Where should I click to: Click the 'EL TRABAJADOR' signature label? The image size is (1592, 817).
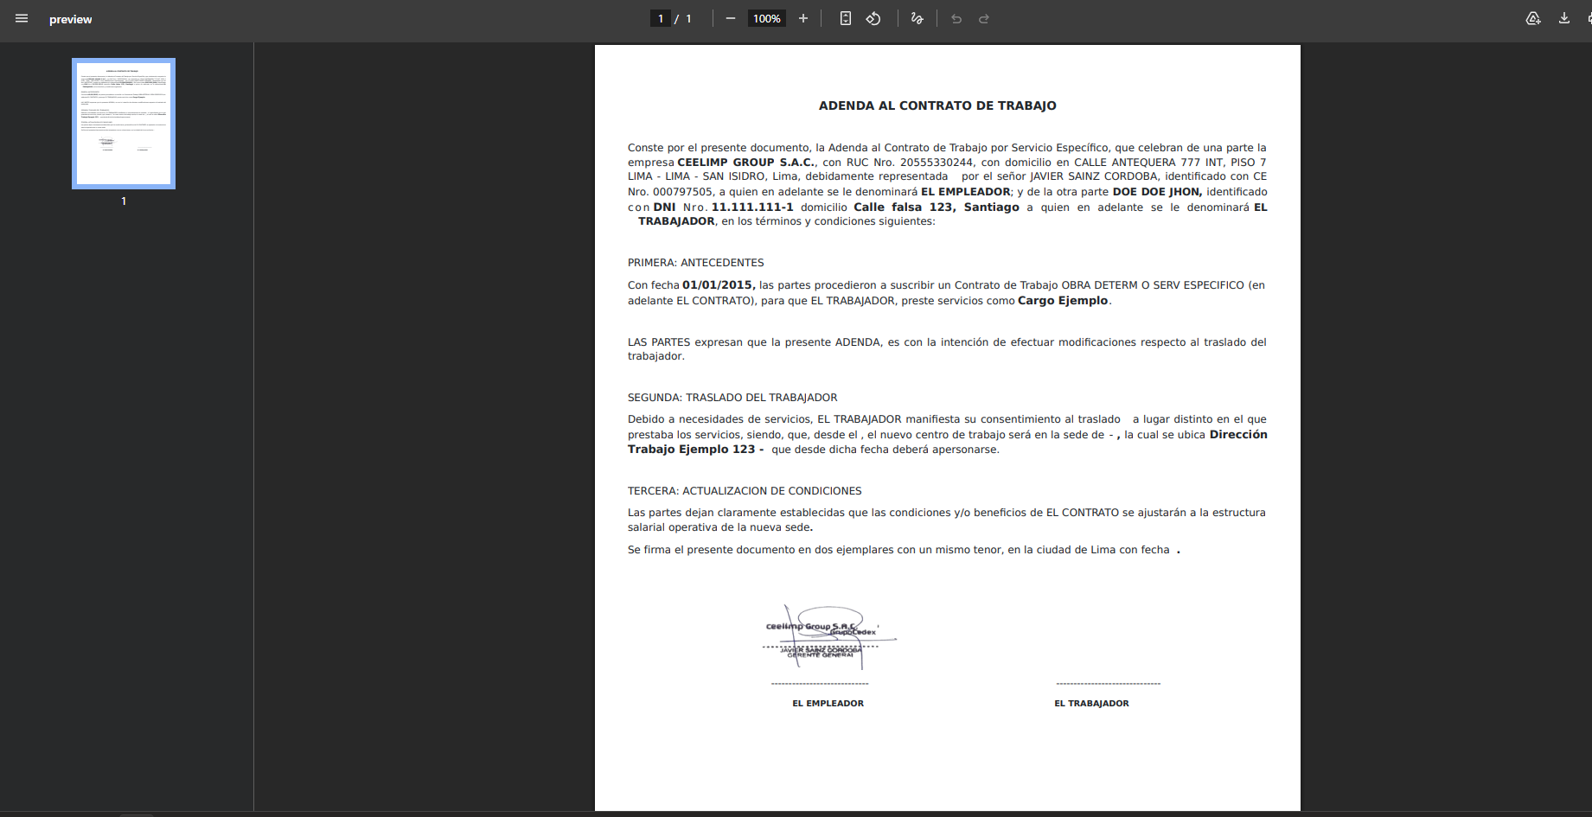[x=1091, y=704]
